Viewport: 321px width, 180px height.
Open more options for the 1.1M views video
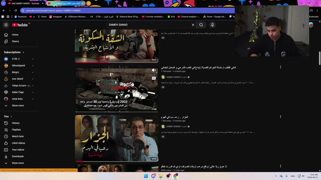coord(280,67)
